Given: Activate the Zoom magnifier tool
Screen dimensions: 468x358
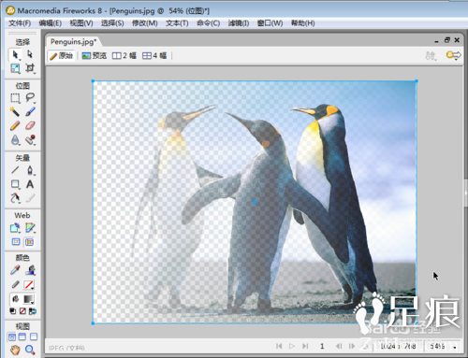Looking at the screenshot, I should tap(30, 350).
